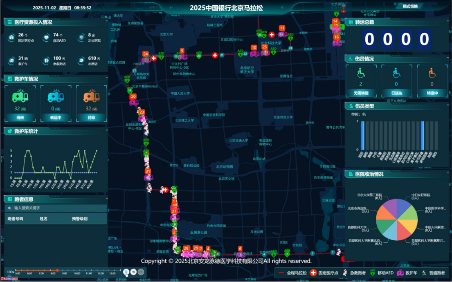Viewport: 452px width, 282px height.
Task: Select the 转运中 ambulance status tab
Action: coord(56,118)
